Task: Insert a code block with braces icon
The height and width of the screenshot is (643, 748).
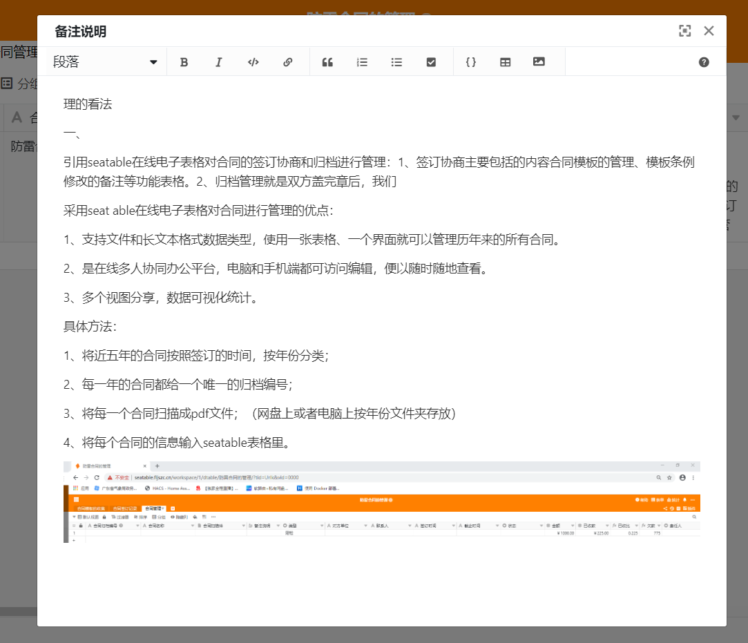Action: [471, 62]
